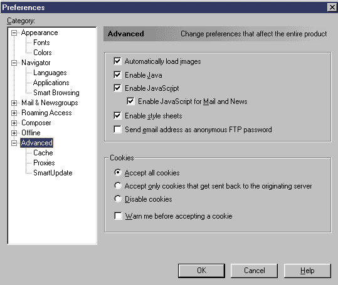Toggle the Enable Java checkbox
The height and width of the screenshot is (285, 338).
[x=117, y=75]
